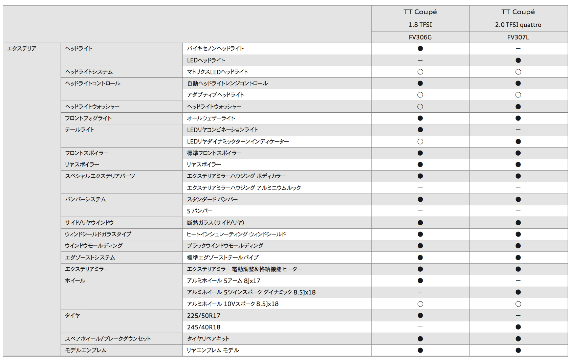Image resolution: width=568 pixels, height=358 pixels.
Task: Click the empty circle for LEDリヤダイナミックターンインディケーター
Action: click(x=420, y=141)
